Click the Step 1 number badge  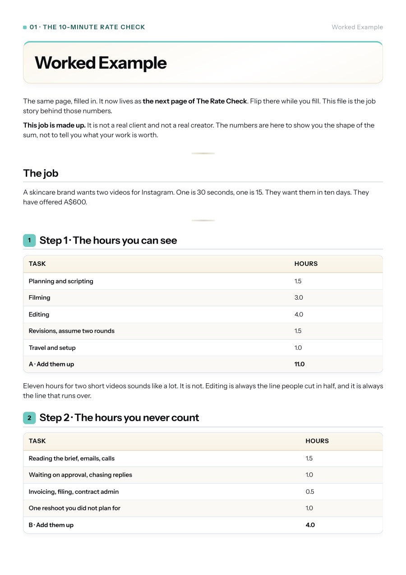(x=29, y=241)
